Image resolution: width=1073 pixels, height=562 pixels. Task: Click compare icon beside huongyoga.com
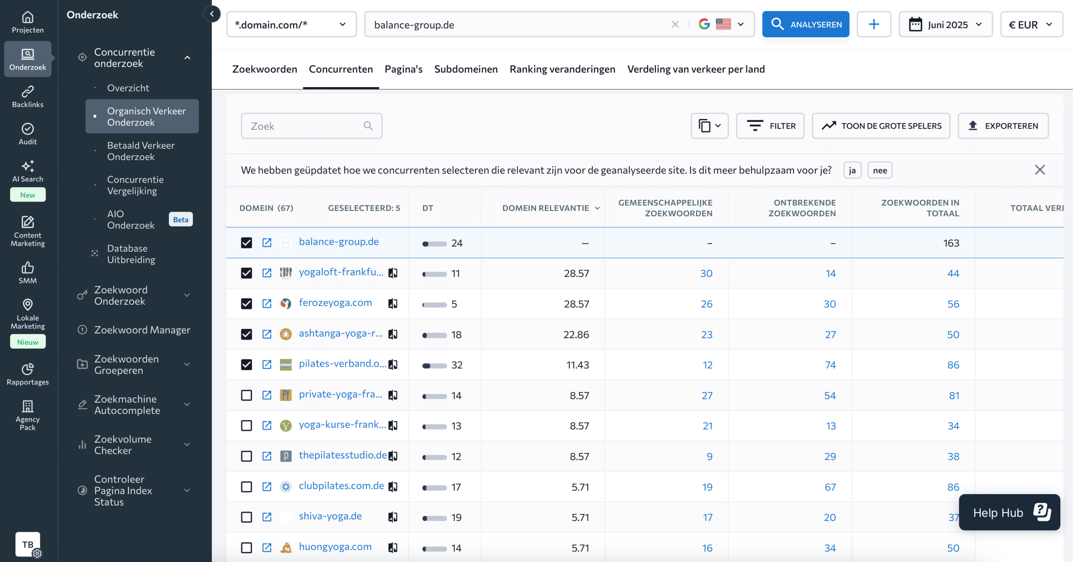393,548
